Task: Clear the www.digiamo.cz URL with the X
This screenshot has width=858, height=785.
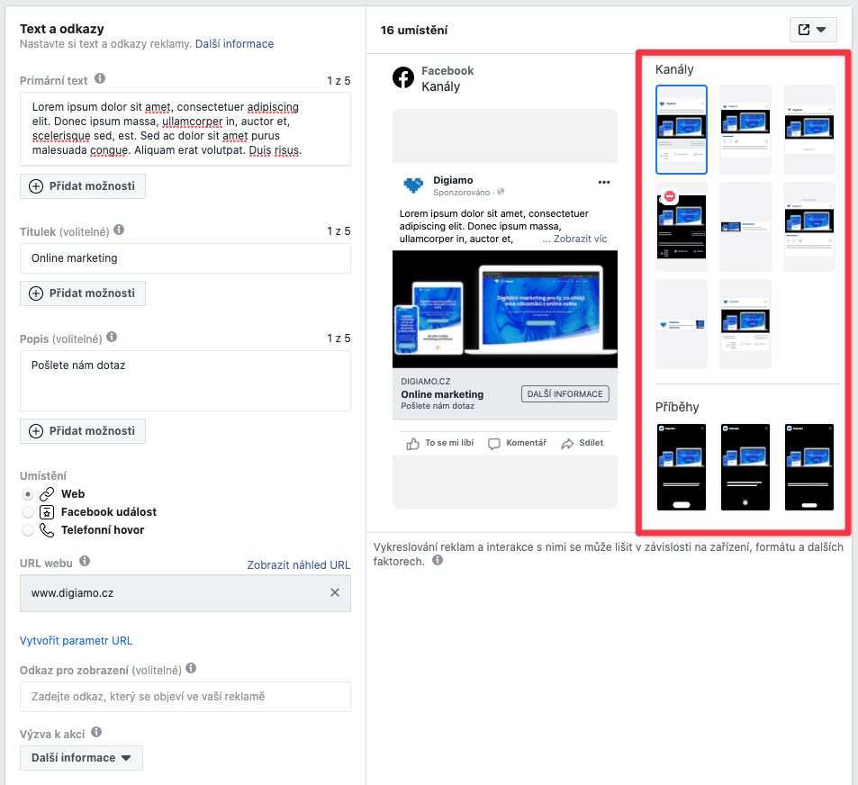Action: (x=335, y=593)
